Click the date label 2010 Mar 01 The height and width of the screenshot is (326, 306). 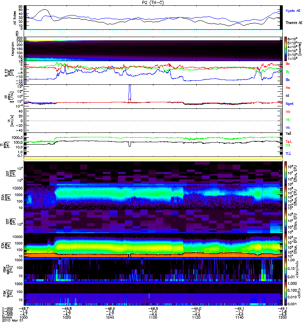13,320
